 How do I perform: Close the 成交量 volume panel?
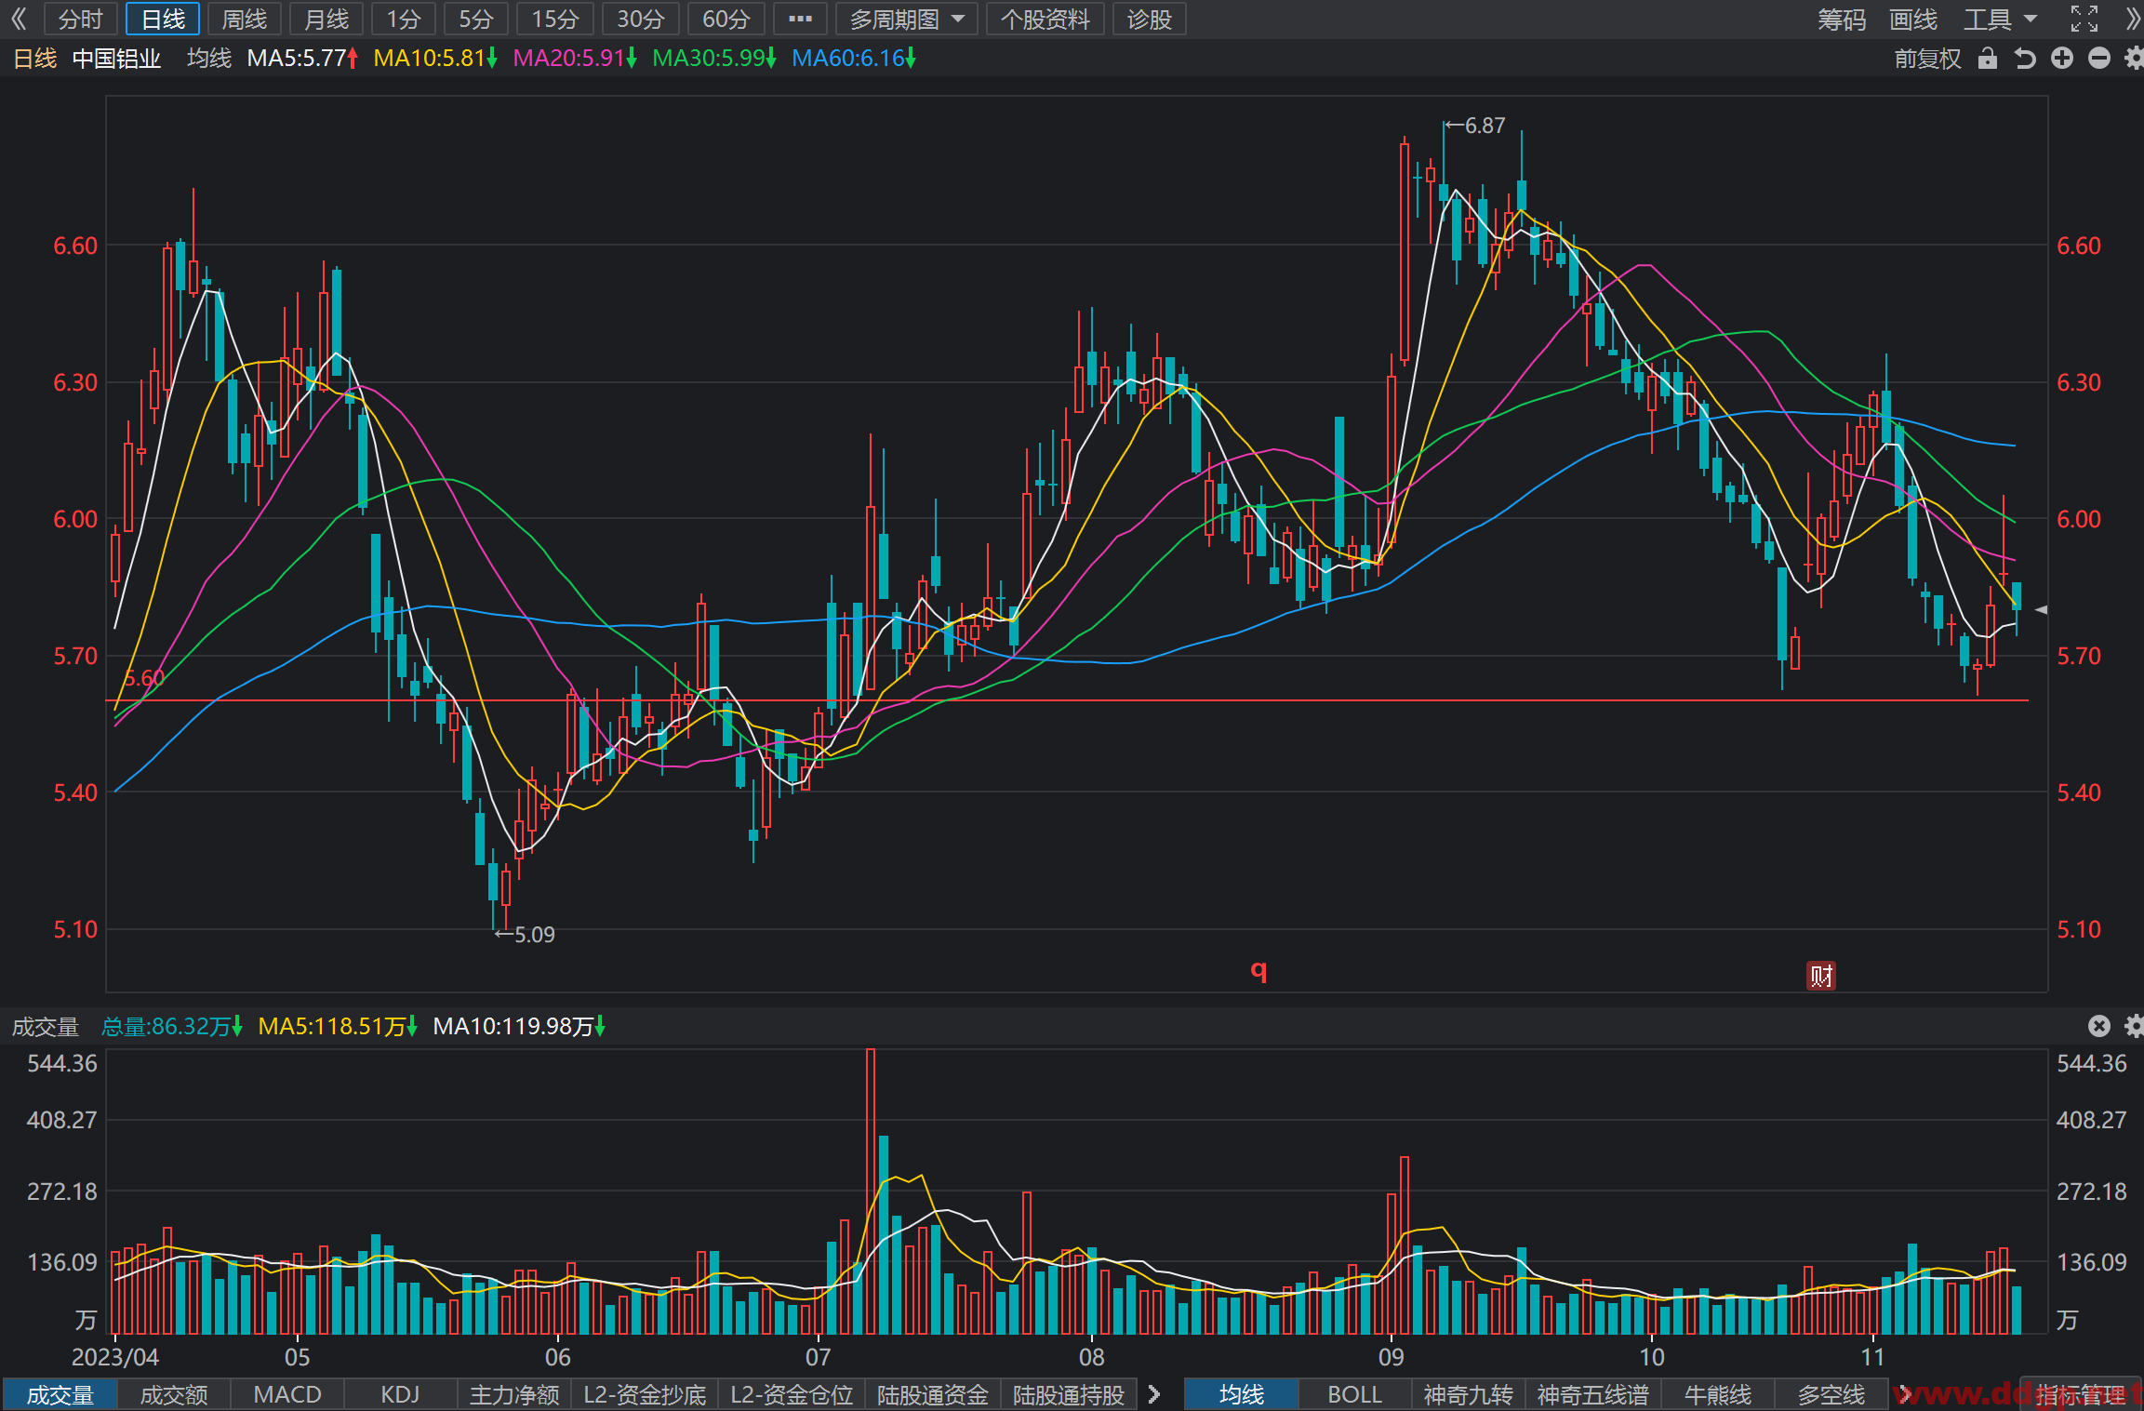click(x=2099, y=1026)
